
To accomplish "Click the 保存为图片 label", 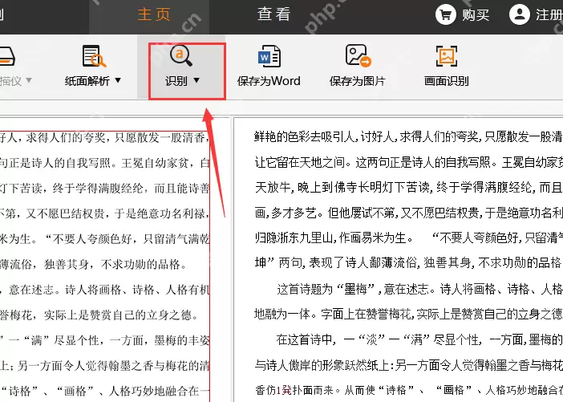I will pyautogui.click(x=357, y=81).
